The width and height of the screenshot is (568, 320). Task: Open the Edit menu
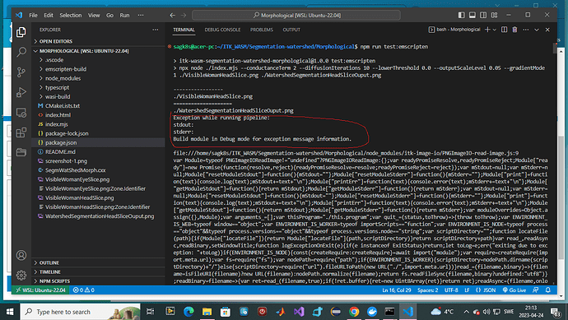(x=49, y=15)
